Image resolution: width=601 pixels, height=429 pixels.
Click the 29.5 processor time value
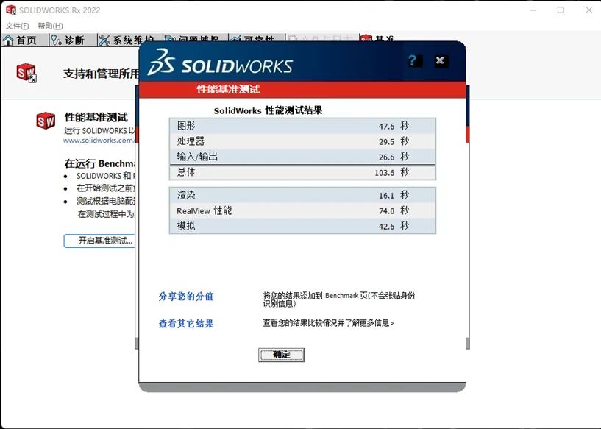(386, 142)
